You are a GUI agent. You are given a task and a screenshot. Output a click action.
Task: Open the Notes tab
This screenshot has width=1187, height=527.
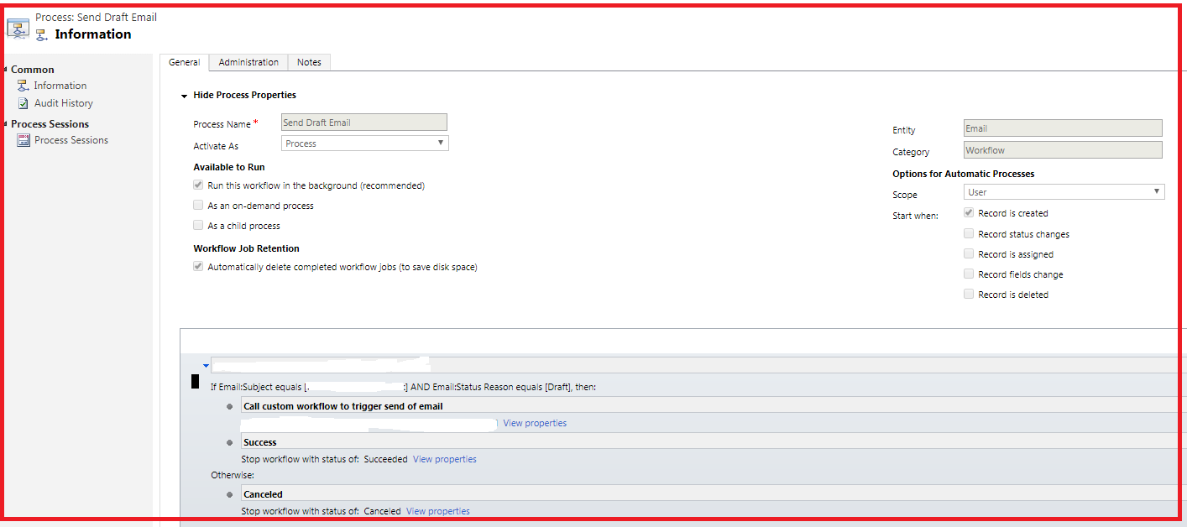[309, 61]
